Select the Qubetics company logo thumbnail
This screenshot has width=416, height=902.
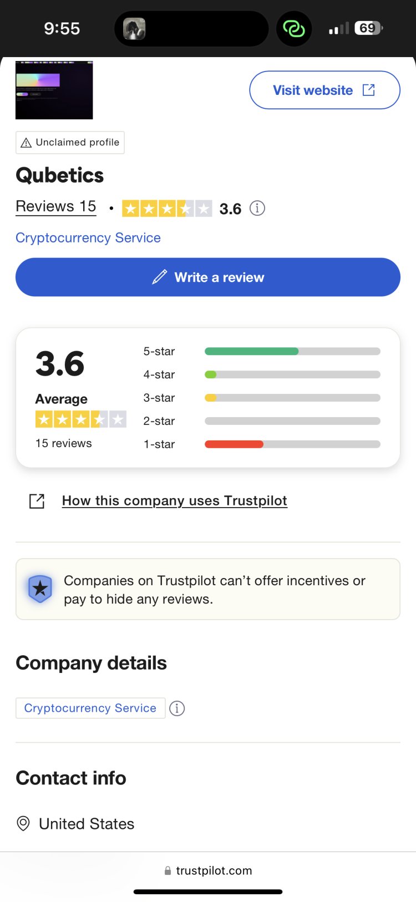click(54, 90)
